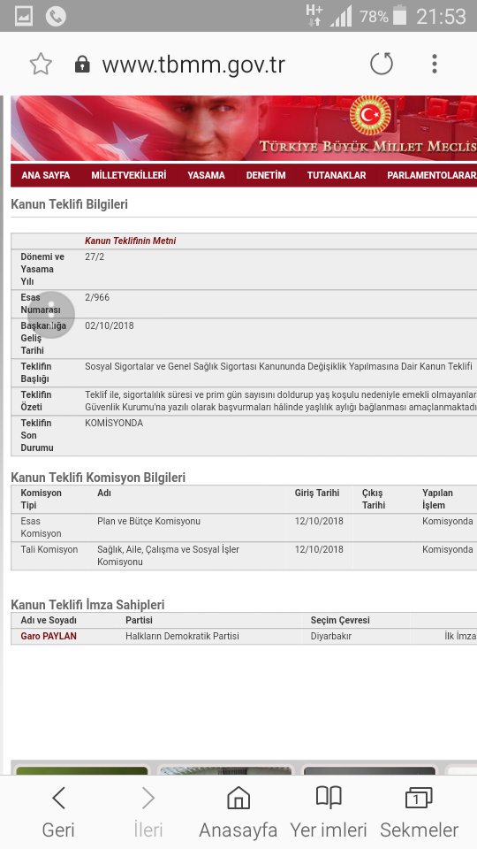Open the Kanun Teklifinin Metni link
477x849 pixels.
131,241
